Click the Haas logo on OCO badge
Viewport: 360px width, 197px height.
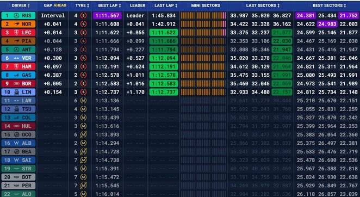(16, 135)
